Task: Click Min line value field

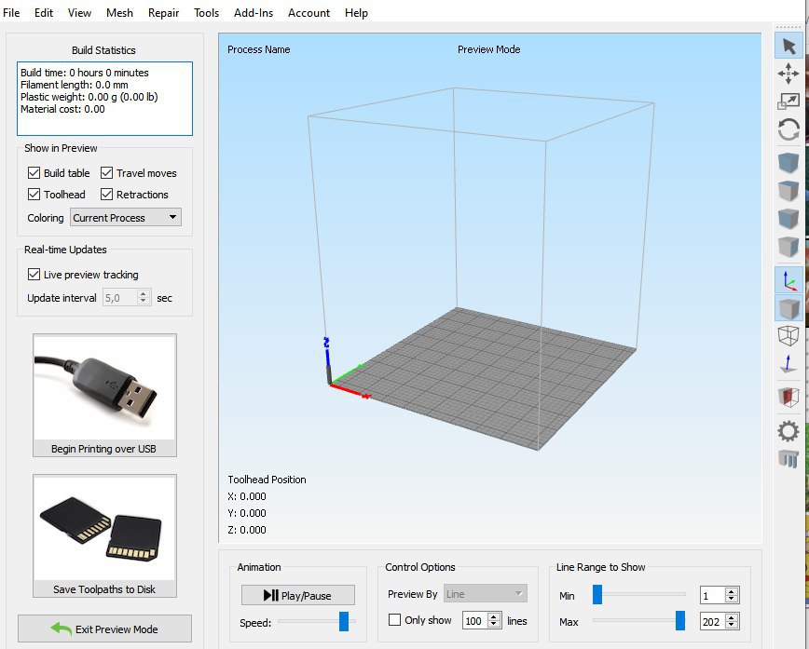Action: tap(712, 595)
